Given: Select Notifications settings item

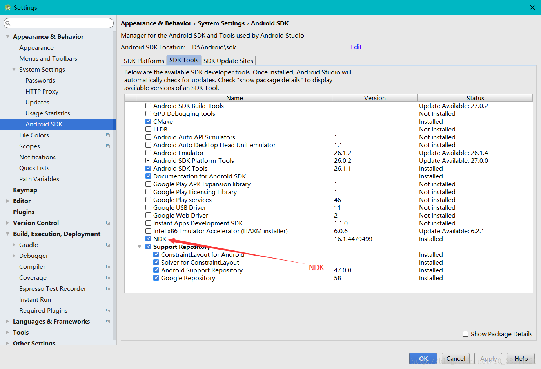Looking at the screenshot, I should pos(38,157).
